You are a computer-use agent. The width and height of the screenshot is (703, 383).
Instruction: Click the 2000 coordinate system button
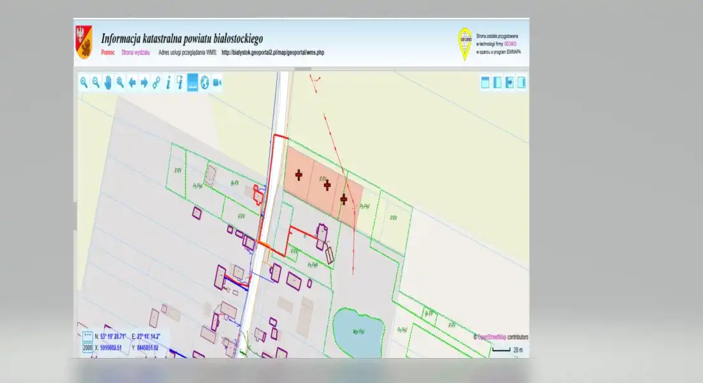(x=87, y=348)
